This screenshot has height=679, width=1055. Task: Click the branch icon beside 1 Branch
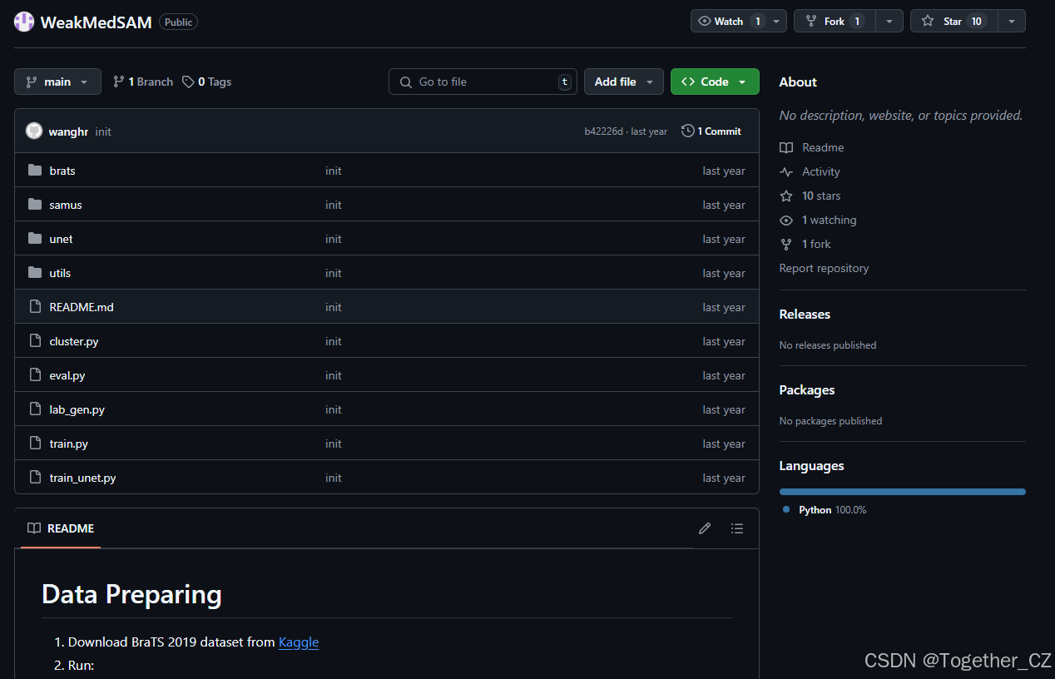119,82
